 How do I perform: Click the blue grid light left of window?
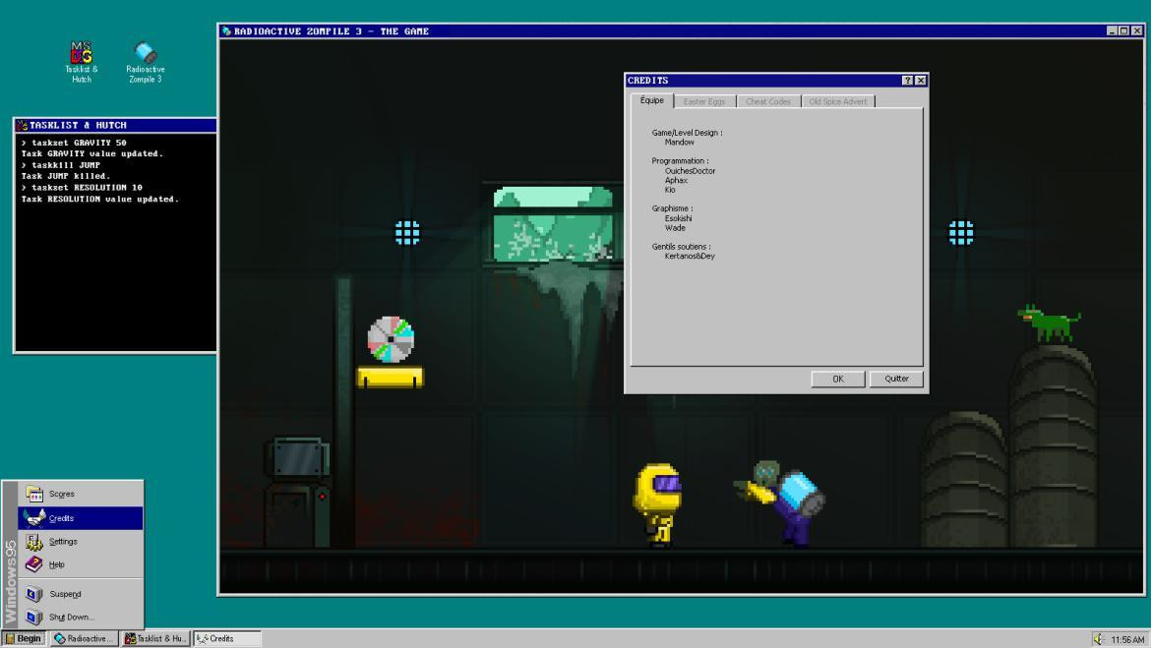407,233
